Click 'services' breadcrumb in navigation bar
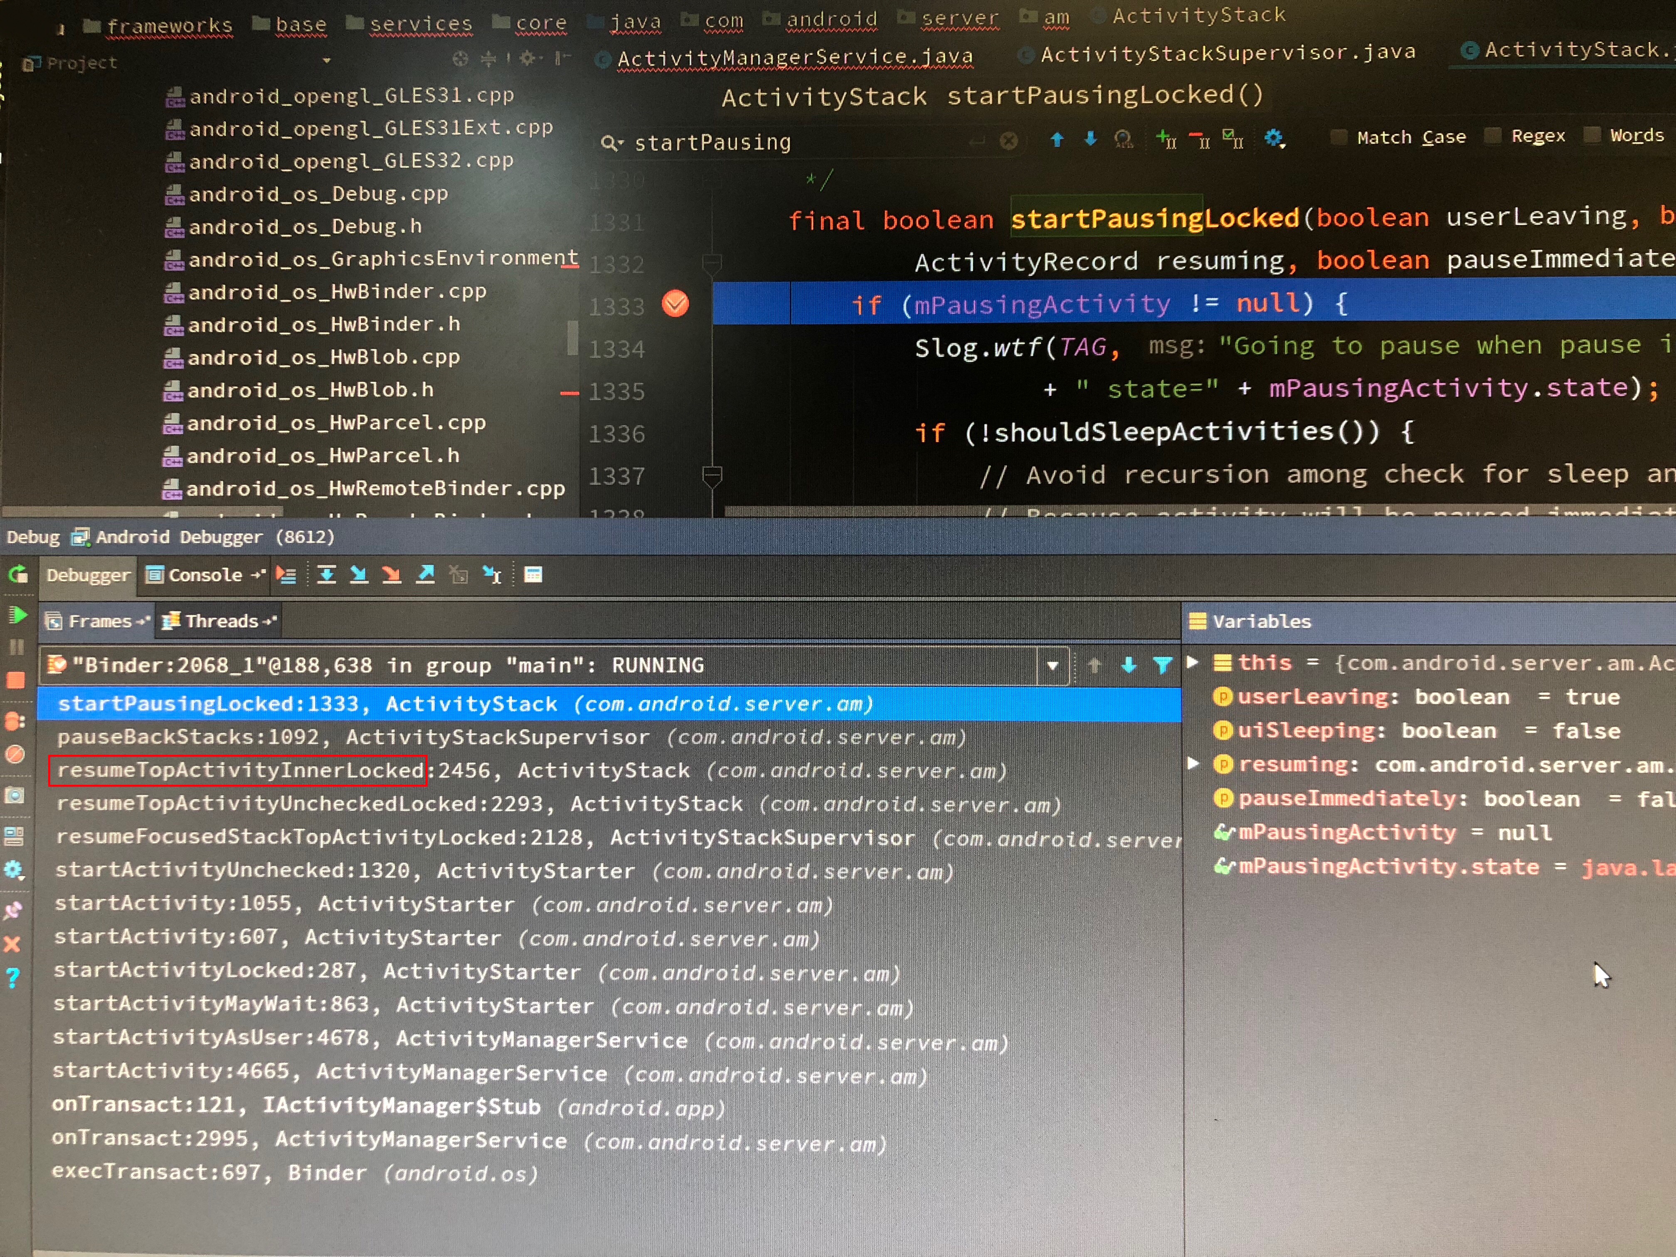 pyautogui.click(x=421, y=24)
